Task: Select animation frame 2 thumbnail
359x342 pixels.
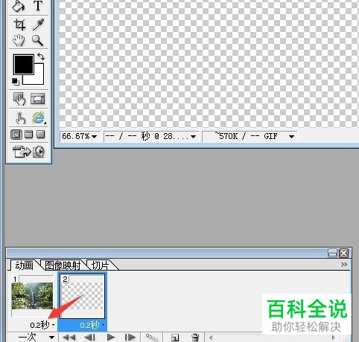Action: tap(82, 297)
